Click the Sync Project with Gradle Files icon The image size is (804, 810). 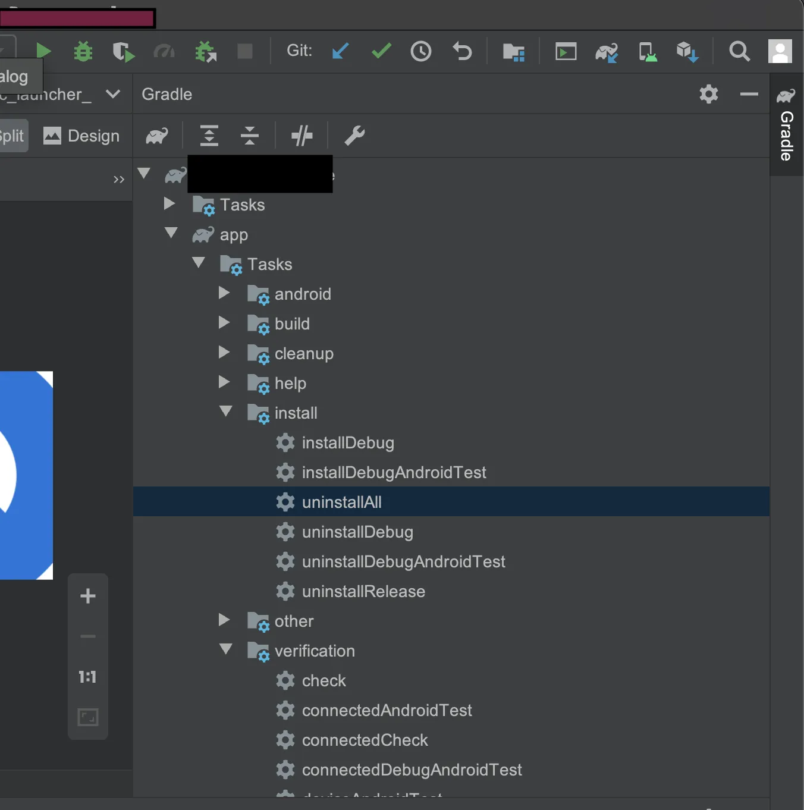click(606, 52)
